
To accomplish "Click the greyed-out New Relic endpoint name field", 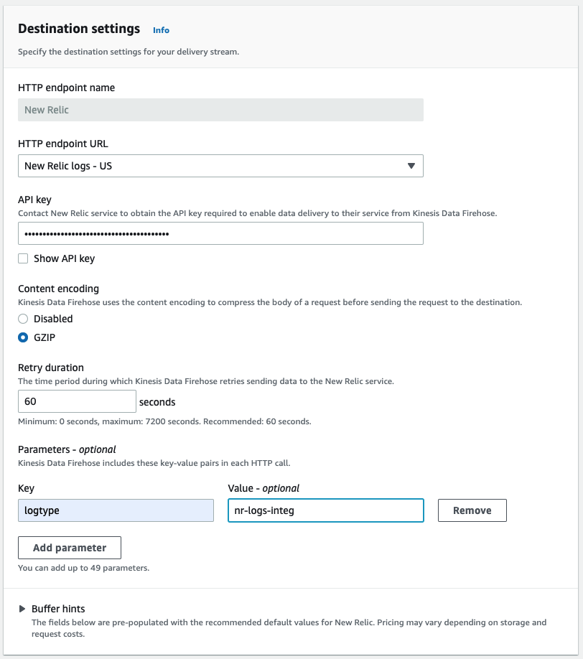I will pos(220,110).
